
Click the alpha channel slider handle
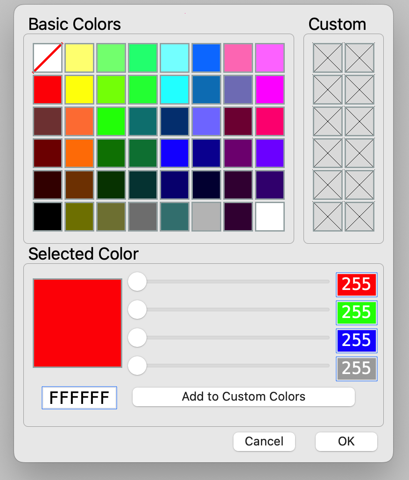137,366
